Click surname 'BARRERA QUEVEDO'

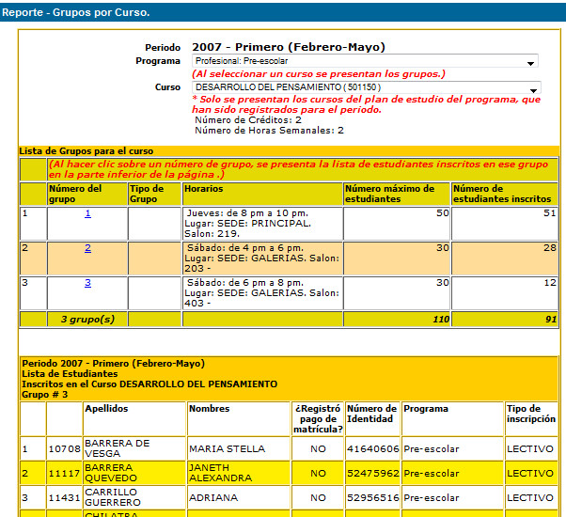[x=111, y=473]
